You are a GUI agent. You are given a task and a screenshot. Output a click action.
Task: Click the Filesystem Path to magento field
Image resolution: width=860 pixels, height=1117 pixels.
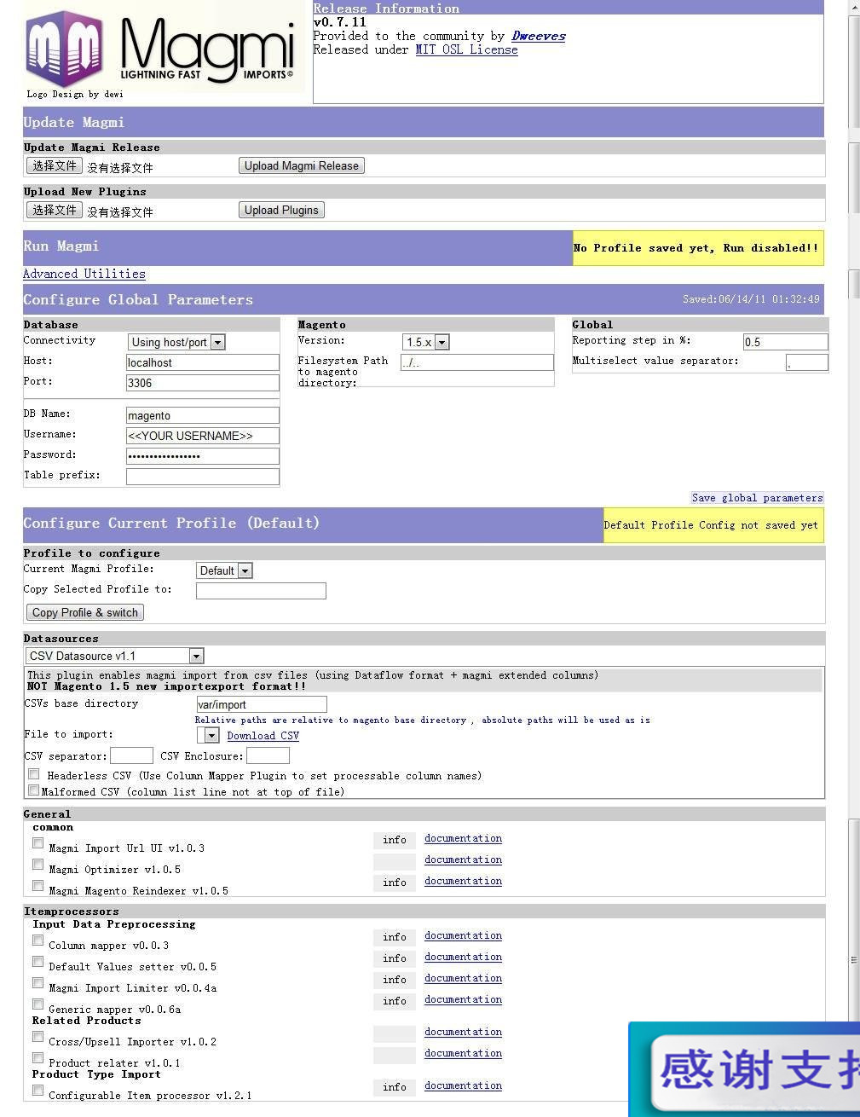pos(477,362)
